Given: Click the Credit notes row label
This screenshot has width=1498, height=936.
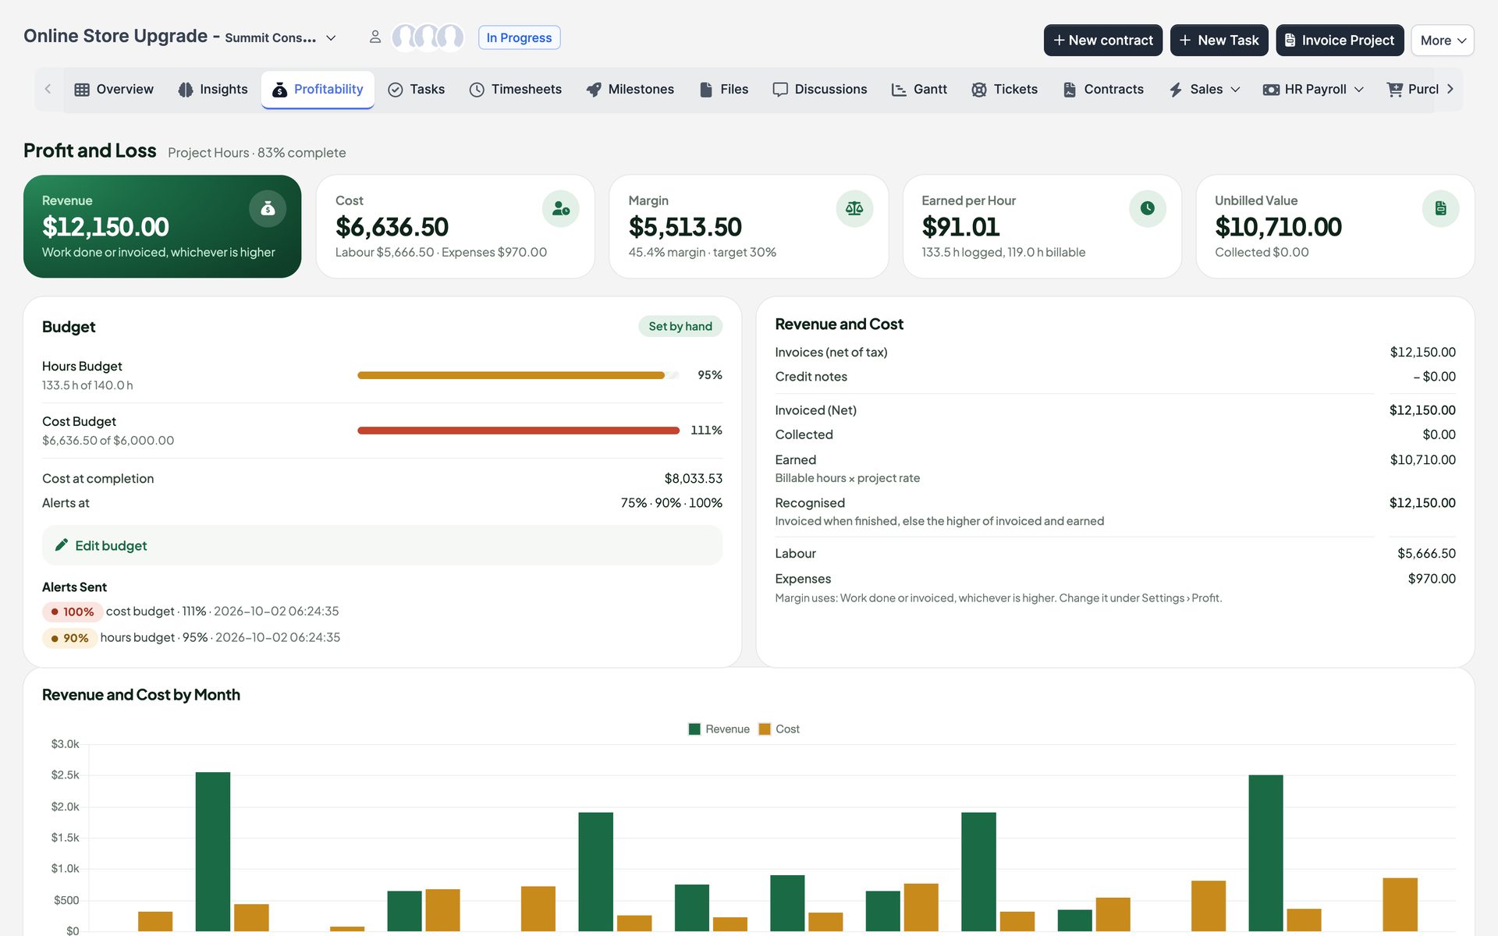Looking at the screenshot, I should [x=811, y=377].
